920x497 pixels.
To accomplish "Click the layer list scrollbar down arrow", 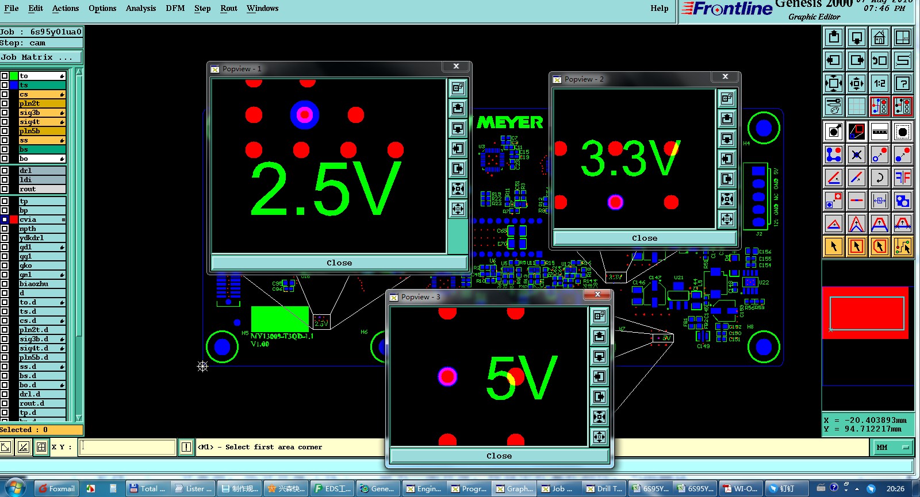I will (x=79, y=418).
